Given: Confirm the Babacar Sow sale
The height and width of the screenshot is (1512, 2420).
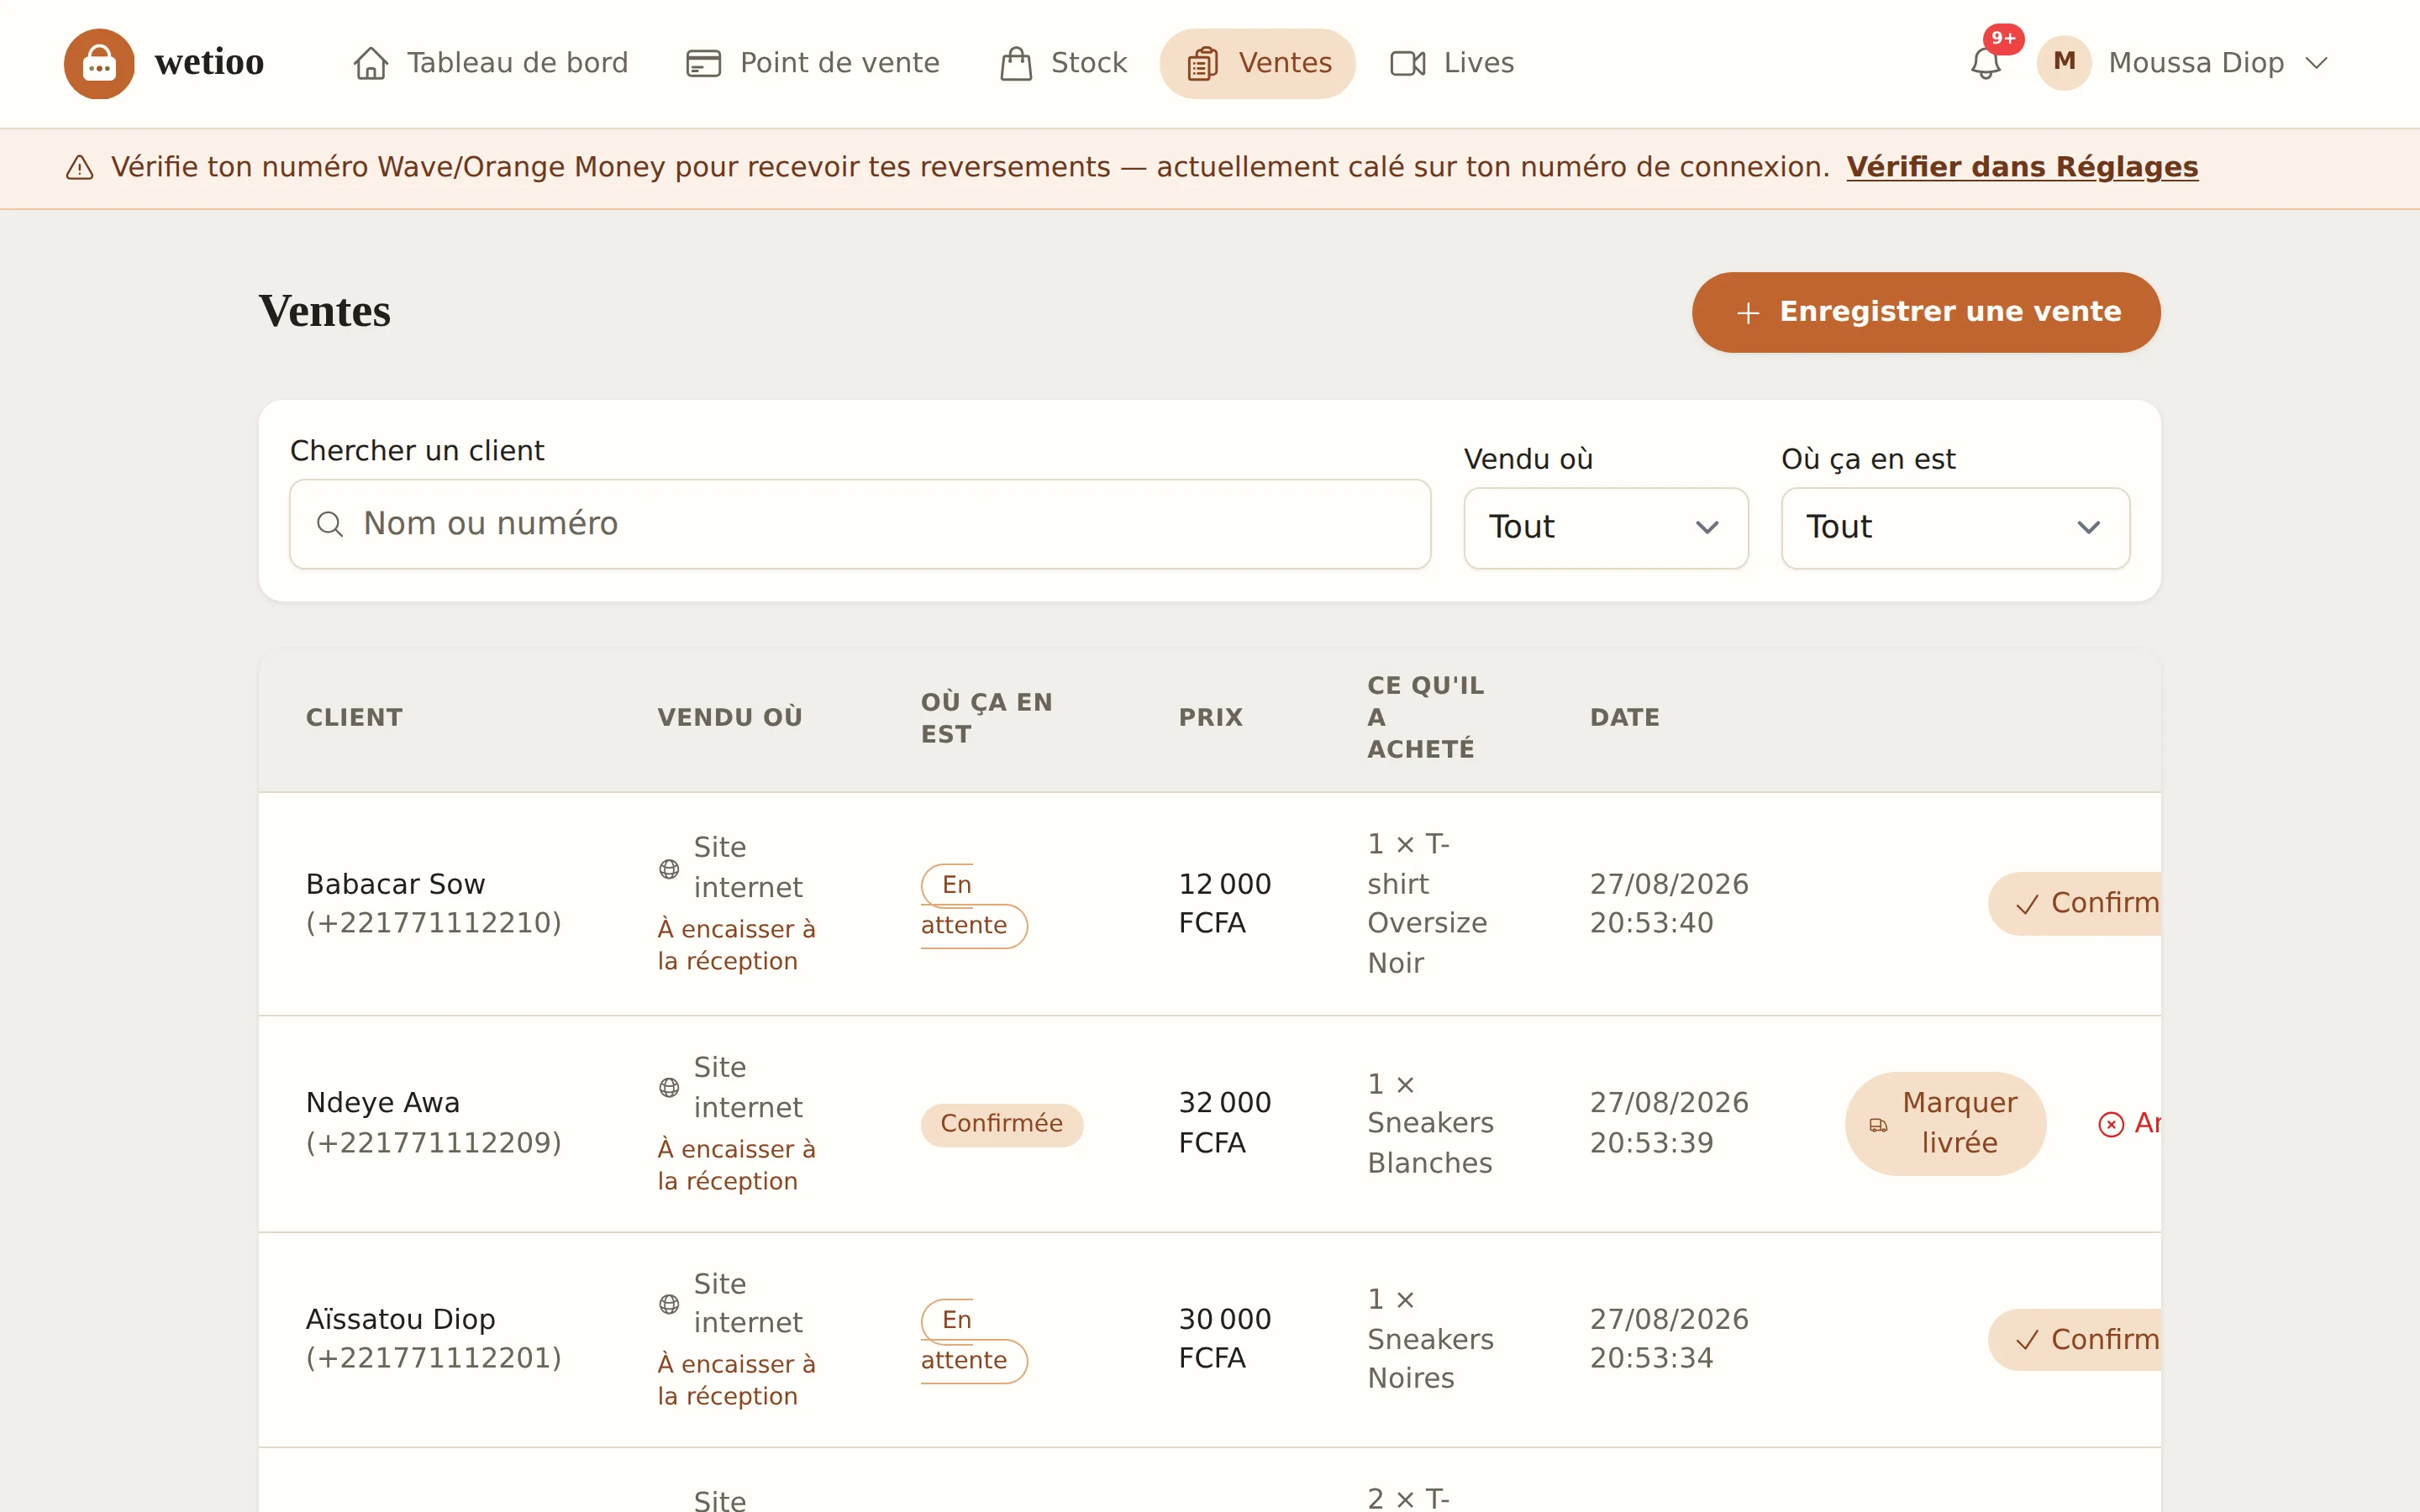Looking at the screenshot, I should click(x=2075, y=904).
